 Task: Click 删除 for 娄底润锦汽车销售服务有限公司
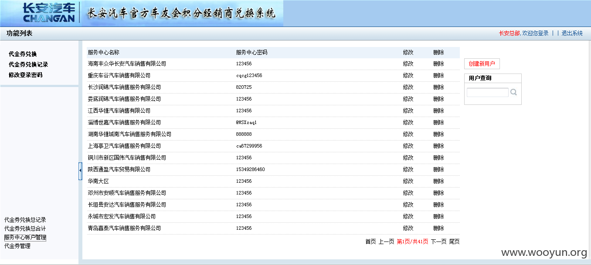[x=438, y=99]
